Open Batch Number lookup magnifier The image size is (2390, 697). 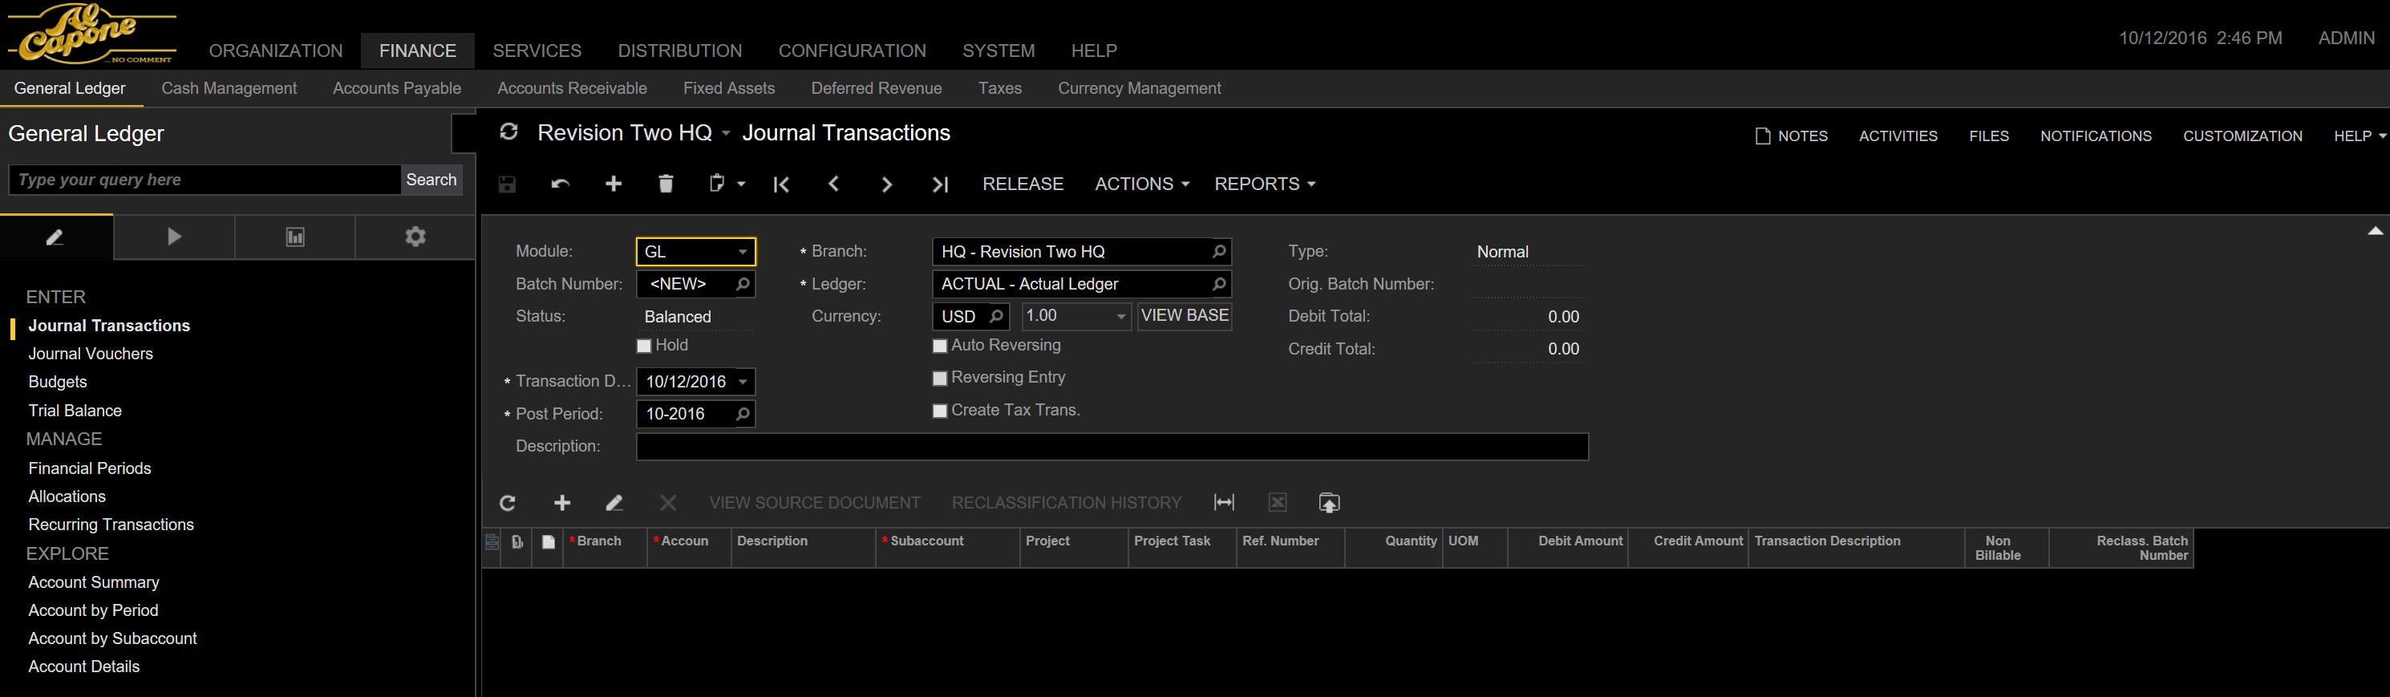point(742,284)
